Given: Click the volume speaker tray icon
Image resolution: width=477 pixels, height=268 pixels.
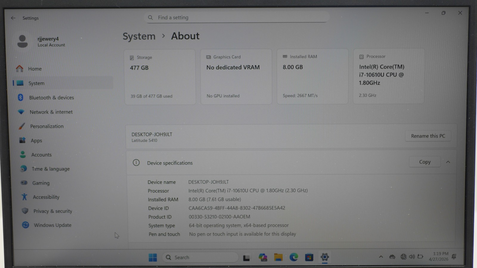Looking at the screenshot, I should click(412, 256).
